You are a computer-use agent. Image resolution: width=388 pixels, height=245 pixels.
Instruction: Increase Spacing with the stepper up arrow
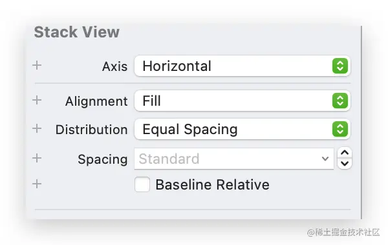(x=345, y=153)
